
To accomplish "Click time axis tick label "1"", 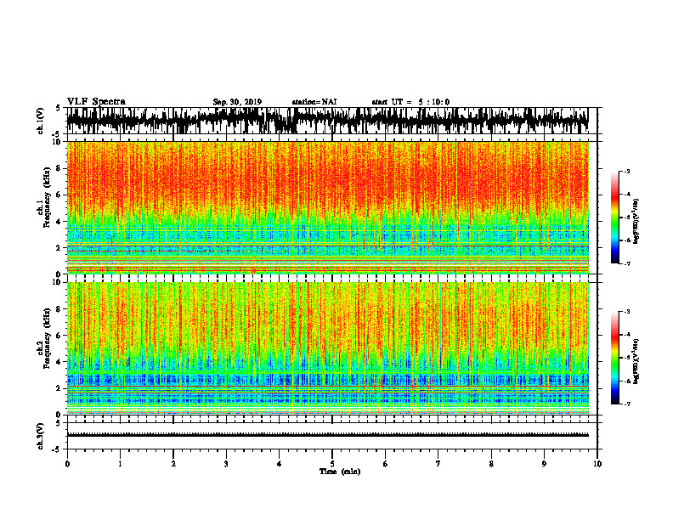I will pyautogui.click(x=120, y=464).
